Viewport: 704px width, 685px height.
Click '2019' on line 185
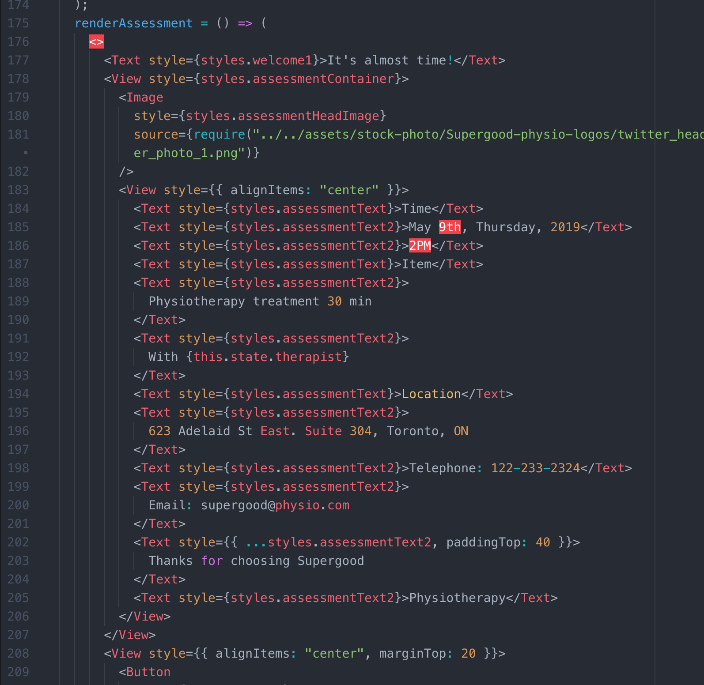click(565, 227)
